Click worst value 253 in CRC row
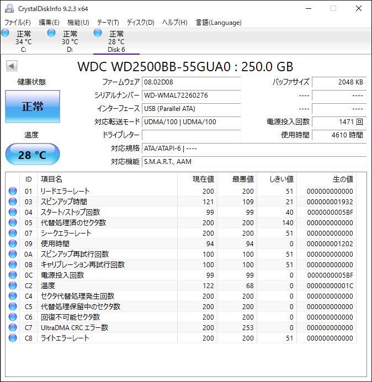 click(248, 327)
